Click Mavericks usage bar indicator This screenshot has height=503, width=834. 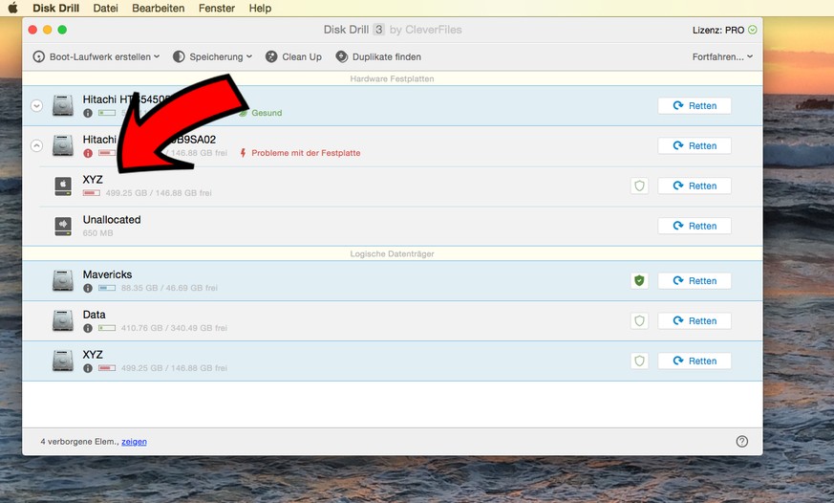pyautogui.click(x=107, y=288)
